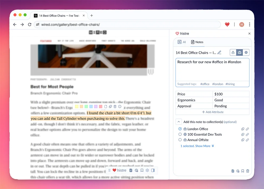The height and width of the screenshot is (189, 264).
Task: Close the 14 Best Office Chairs tab
Action: (x=84, y=16)
